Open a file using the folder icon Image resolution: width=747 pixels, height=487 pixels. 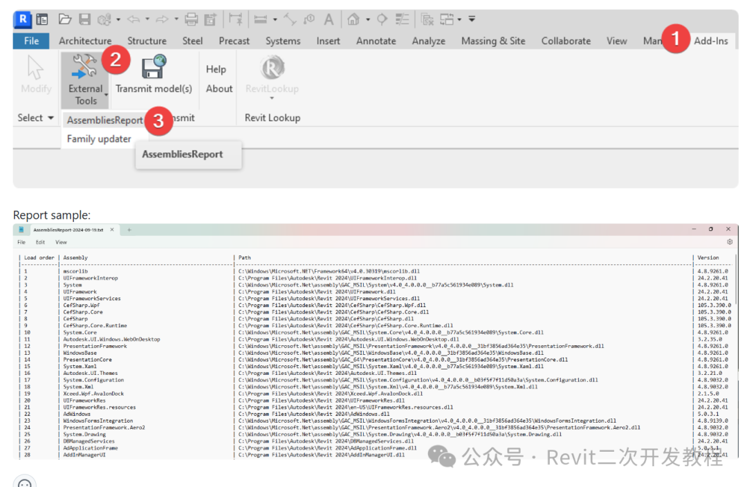coord(65,19)
